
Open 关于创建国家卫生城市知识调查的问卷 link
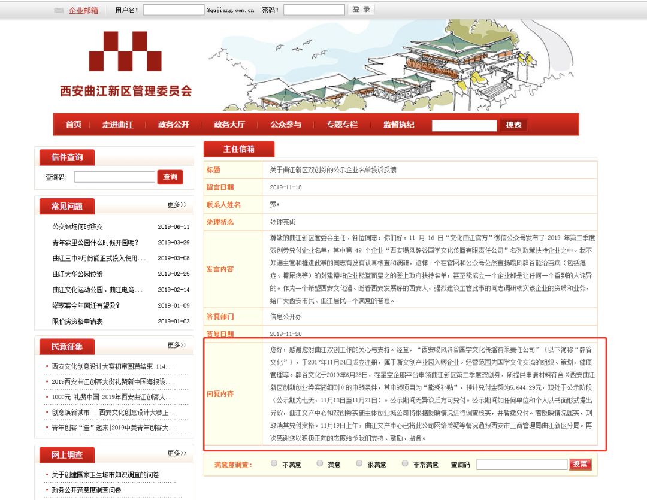point(105,475)
